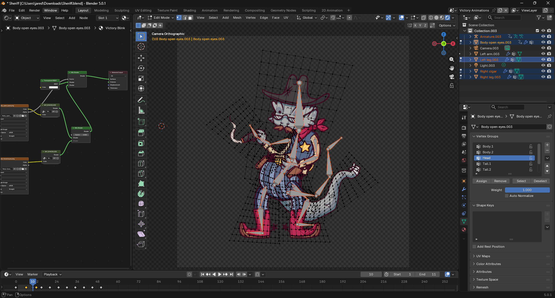Open Global transform orientation dropdown
555x298 pixels.
click(307, 18)
